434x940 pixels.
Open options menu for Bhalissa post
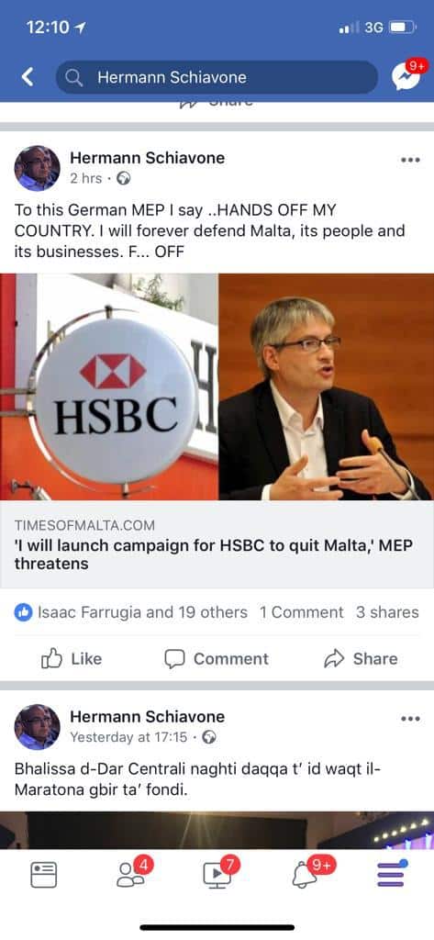tap(411, 719)
